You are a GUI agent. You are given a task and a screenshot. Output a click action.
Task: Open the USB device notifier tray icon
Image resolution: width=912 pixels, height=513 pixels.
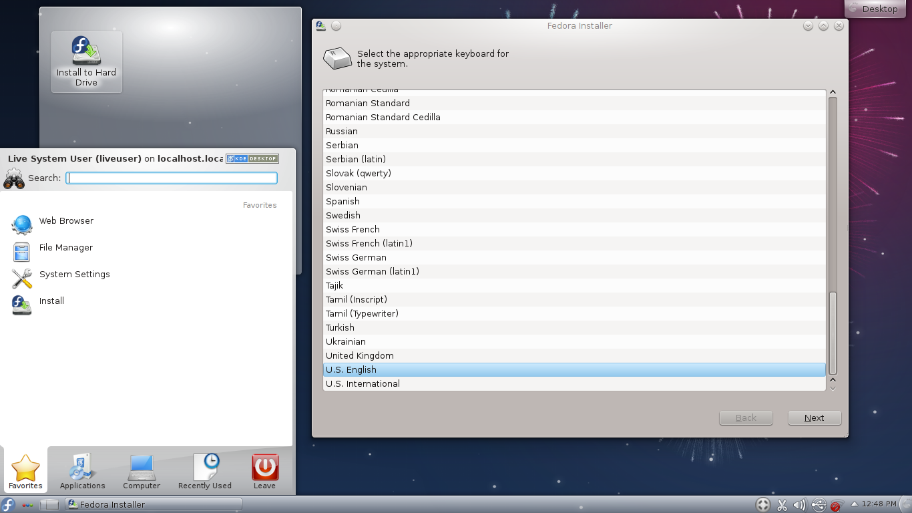[818, 505]
